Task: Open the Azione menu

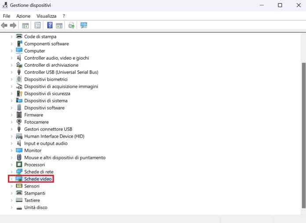Action: pyautogui.click(x=23, y=16)
